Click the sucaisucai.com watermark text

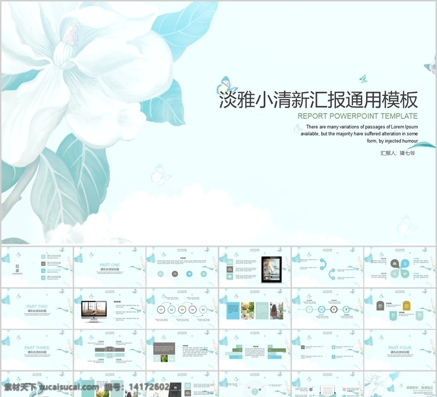coord(69,387)
